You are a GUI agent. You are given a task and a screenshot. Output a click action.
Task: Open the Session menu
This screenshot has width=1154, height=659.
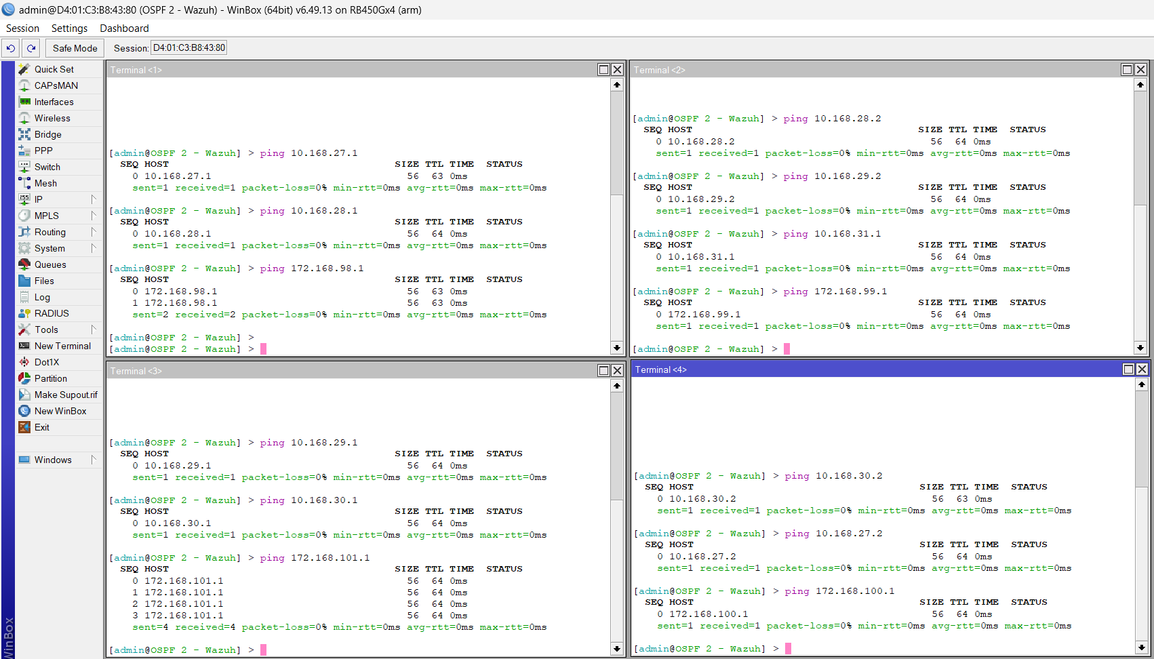(x=22, y=28)
